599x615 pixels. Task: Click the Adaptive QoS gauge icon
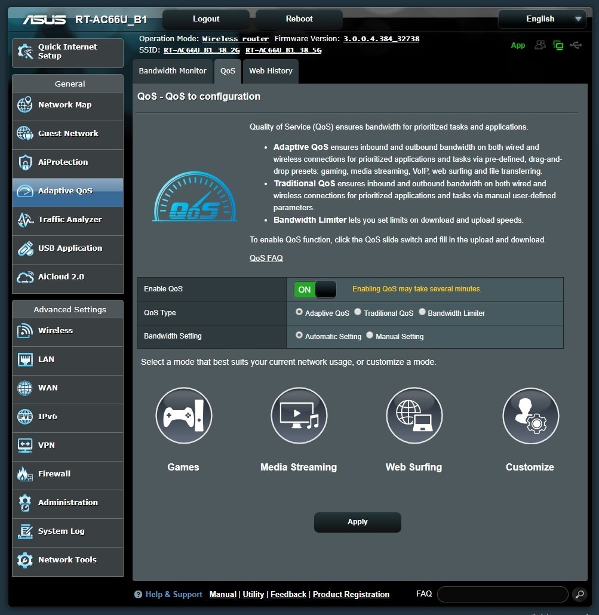24,190
